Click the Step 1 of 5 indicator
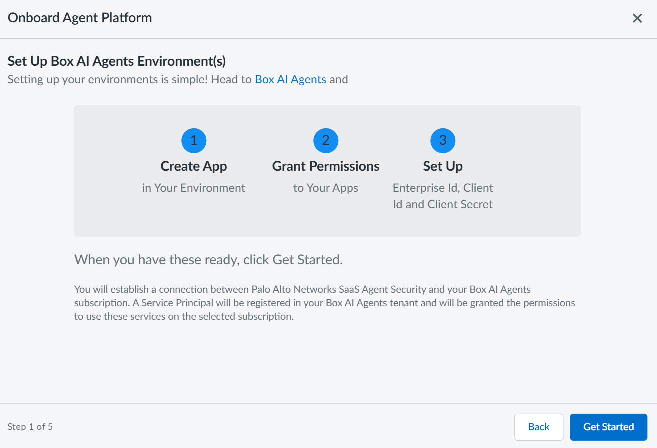 pos(30,427)
